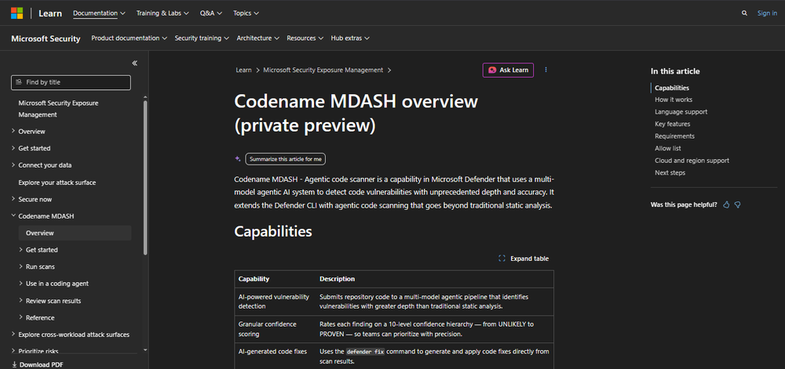Jump to Key features section
This screenshot has width=785, height=369.
point(673,124)
